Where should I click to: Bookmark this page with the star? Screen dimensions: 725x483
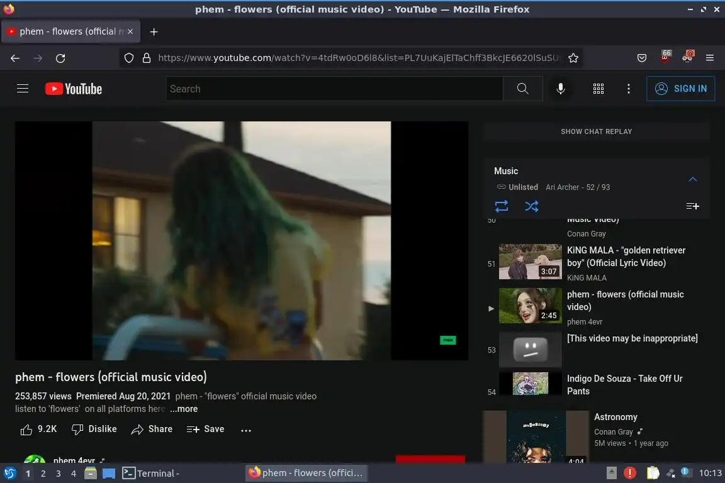573,58
